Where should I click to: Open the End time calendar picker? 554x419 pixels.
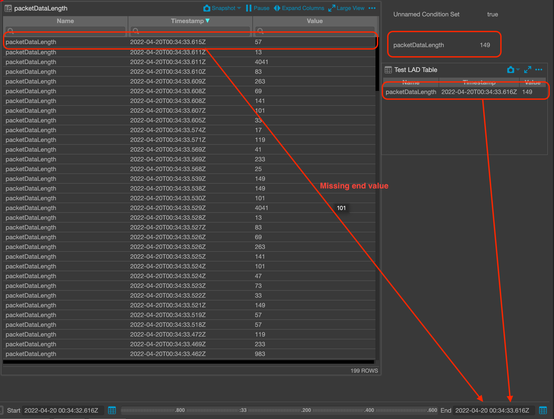tap(543, 410)
